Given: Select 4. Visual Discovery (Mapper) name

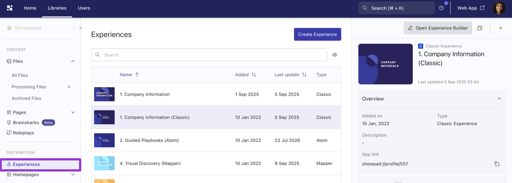Looking at the screenshot, I should pos(150,163).
